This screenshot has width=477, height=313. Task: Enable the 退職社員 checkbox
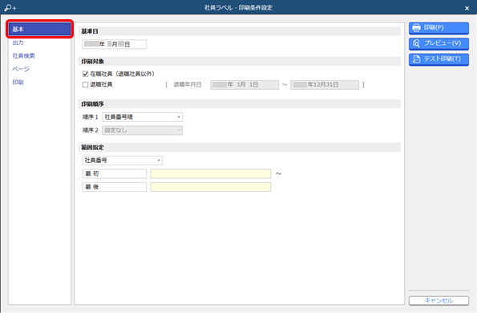click(x=85, y=84)
